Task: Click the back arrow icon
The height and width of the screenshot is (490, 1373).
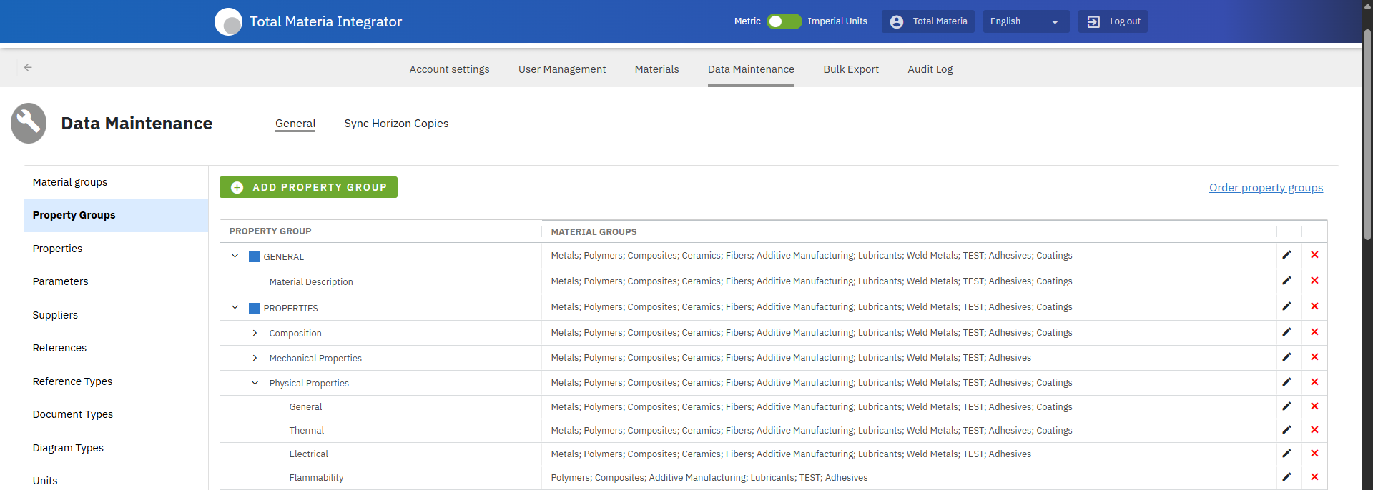Action: 28,68
